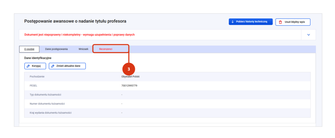Select the Wniosek tab
This screenshot has height=138, width=335.
point(83,49)
